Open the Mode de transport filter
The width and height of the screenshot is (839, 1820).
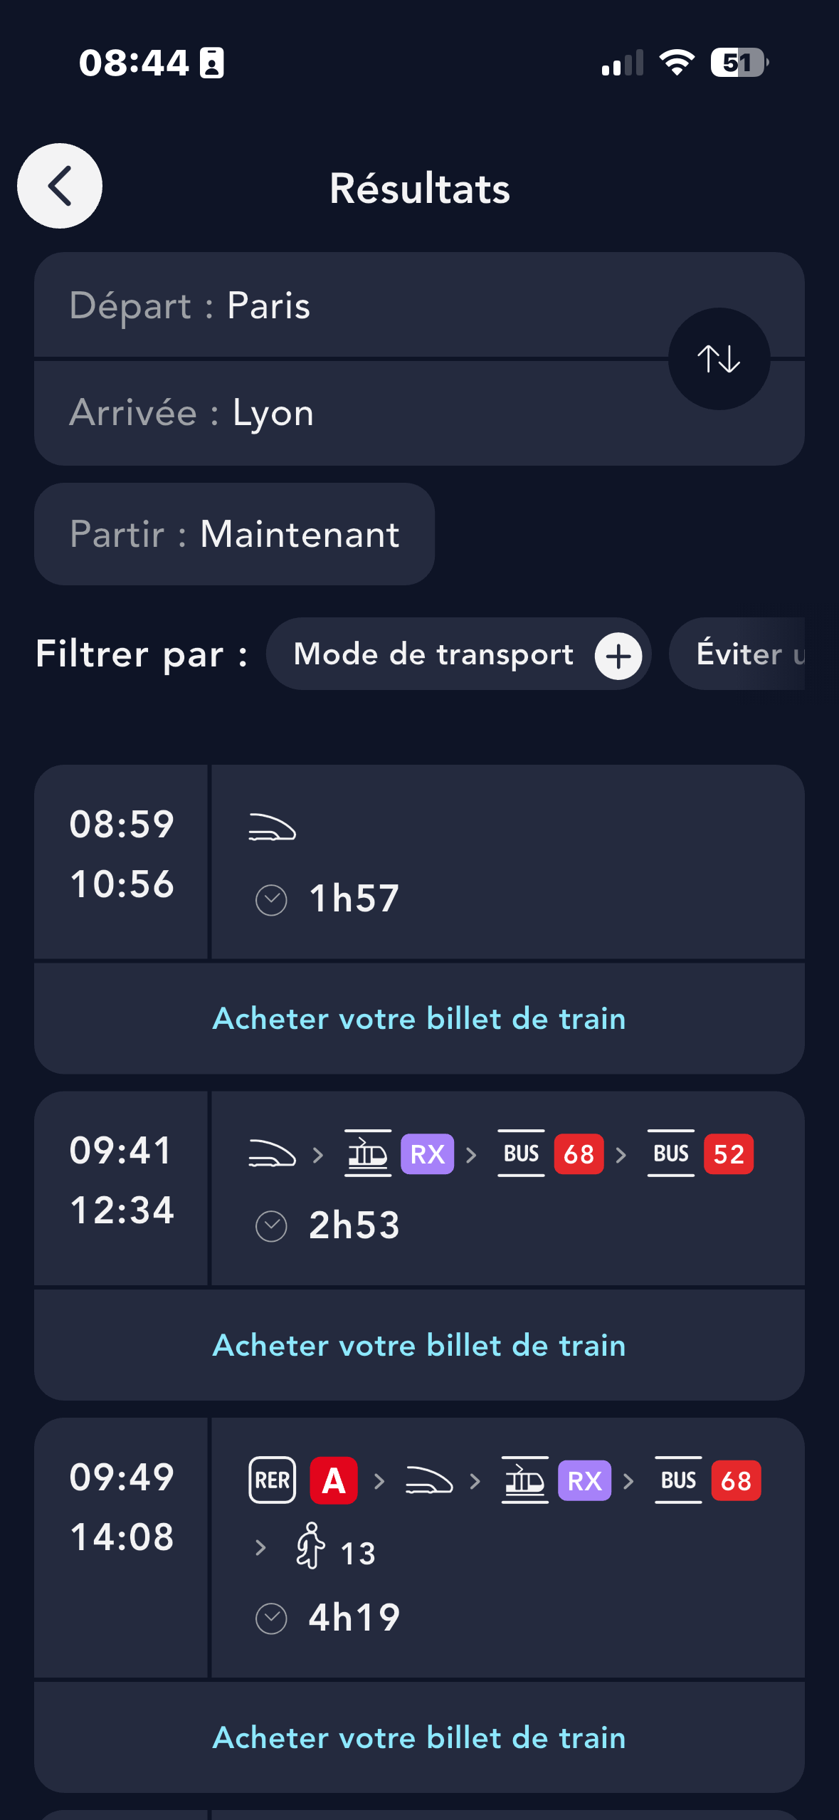click(434, 654)
